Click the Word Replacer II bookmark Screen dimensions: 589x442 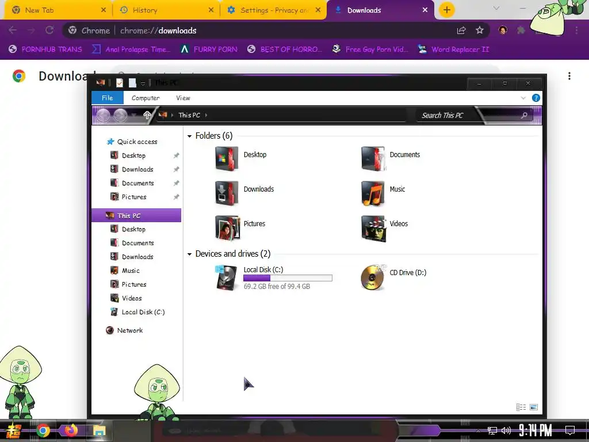click(x=453, y=49)
